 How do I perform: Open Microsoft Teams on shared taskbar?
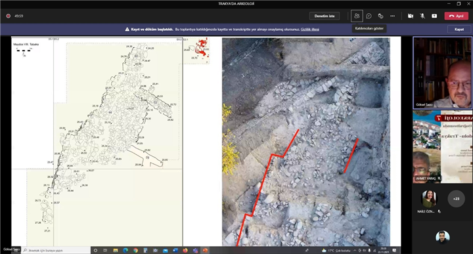195,250
